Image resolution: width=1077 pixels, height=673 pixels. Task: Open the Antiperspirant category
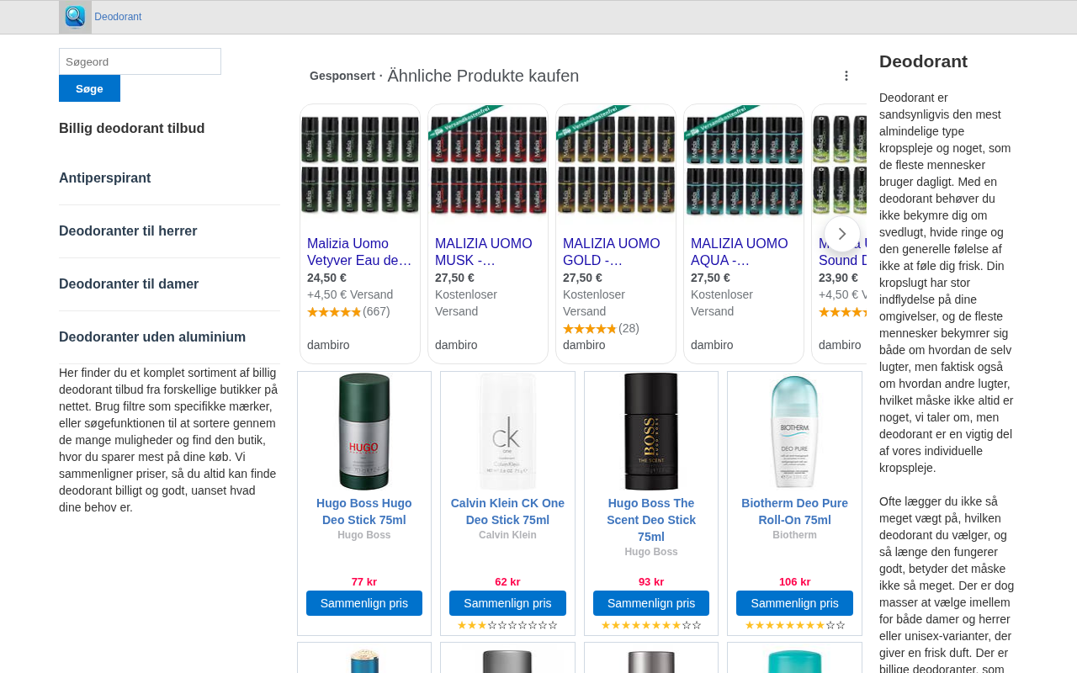pyautogui.click(x=105, y=178)
